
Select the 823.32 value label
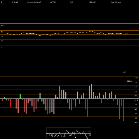[130, 81]
